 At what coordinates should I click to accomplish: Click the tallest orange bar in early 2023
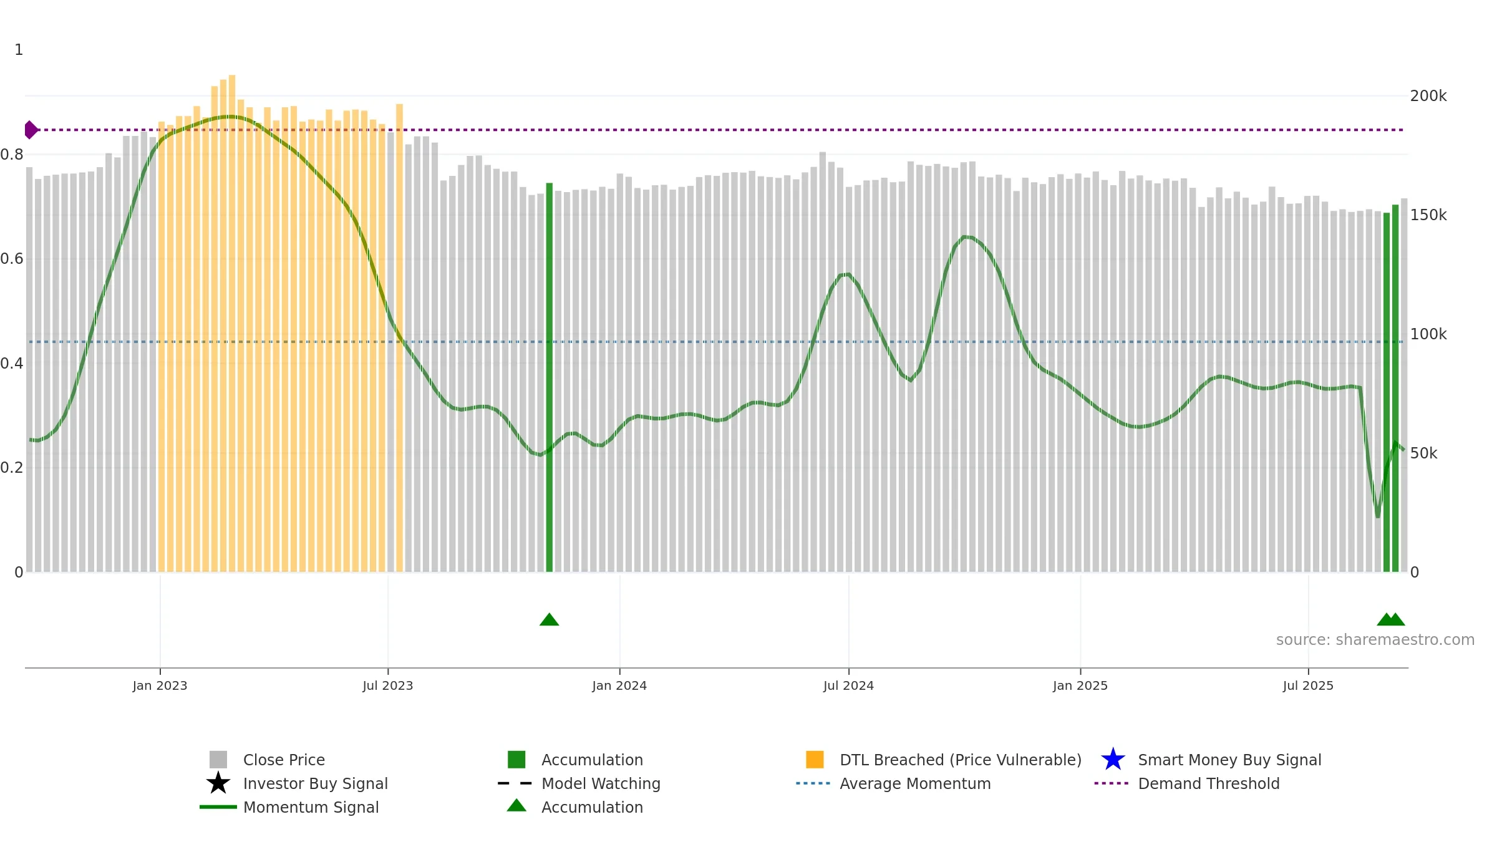click(232, 323)
